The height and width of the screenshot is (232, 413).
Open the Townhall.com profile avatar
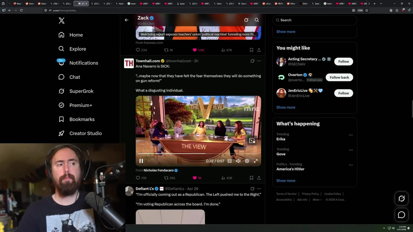(129, 63)
